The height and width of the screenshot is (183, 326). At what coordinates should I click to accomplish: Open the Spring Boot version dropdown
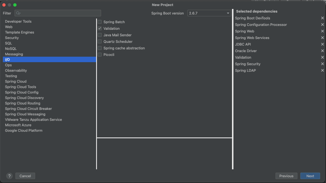tap(227, 13)
